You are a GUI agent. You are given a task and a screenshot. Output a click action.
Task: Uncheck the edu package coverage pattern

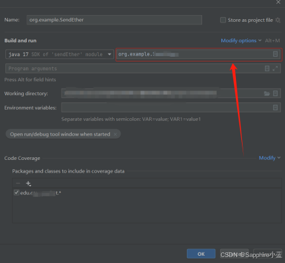click(x=17, y=193)
